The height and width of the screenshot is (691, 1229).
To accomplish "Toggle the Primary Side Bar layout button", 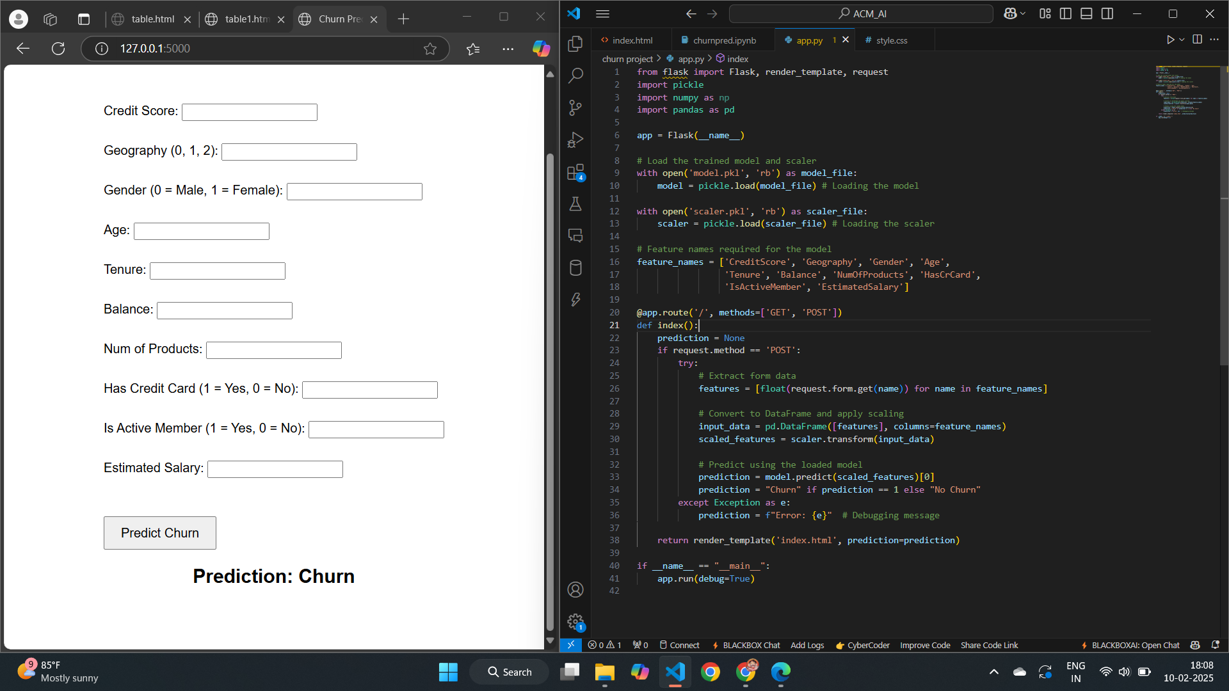I will 1066,13.
